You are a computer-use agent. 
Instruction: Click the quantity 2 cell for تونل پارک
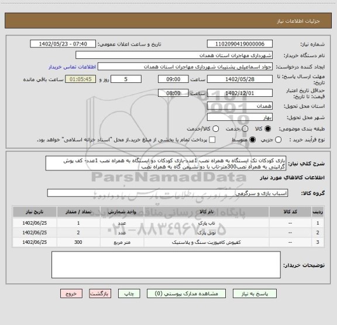click(78, 233)
